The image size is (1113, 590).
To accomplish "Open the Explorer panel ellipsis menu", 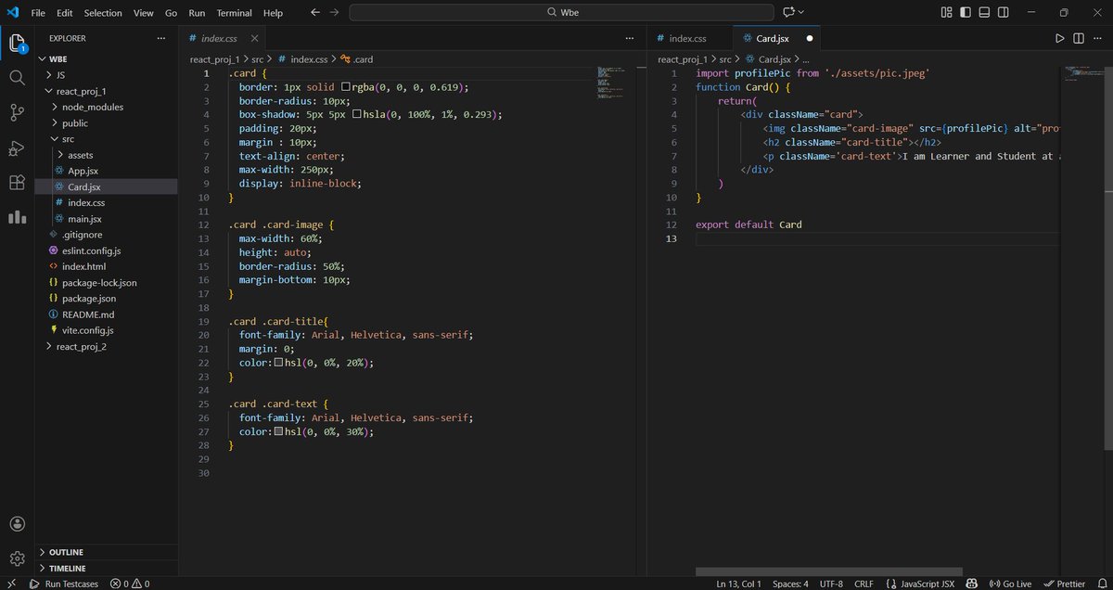I will tap(162, 38).
